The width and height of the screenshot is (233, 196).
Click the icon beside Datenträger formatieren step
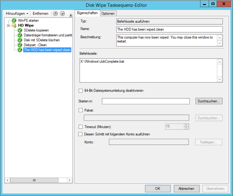[x=20, y=35]
